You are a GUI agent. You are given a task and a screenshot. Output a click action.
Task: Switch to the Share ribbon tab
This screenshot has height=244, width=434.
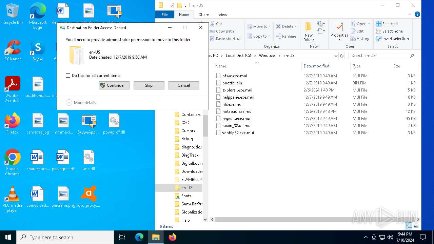(x=204, y=15)
